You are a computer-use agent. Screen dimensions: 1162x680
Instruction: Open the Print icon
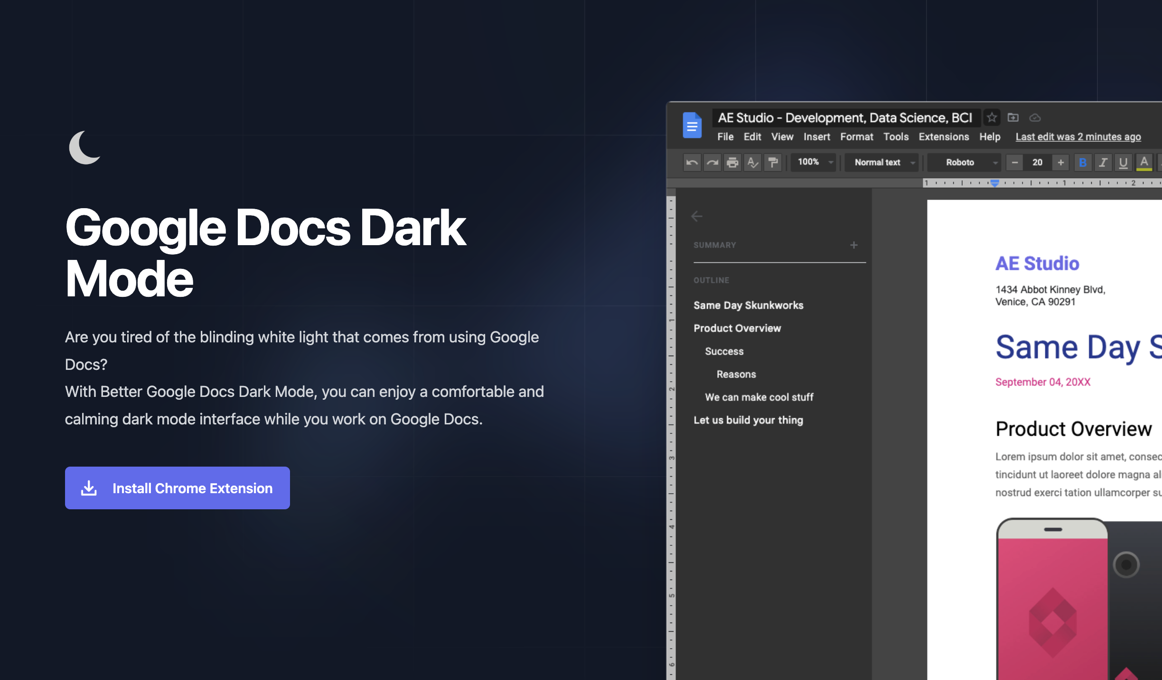732,162
